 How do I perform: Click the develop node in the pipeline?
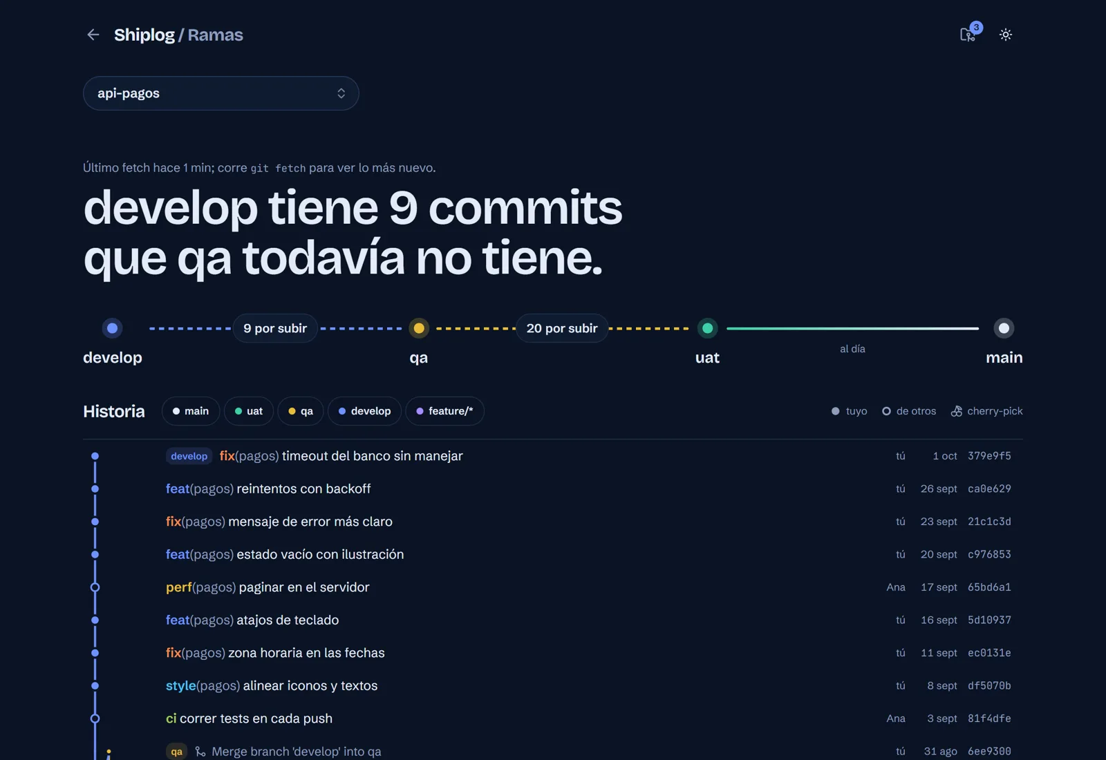pos(112,328)
